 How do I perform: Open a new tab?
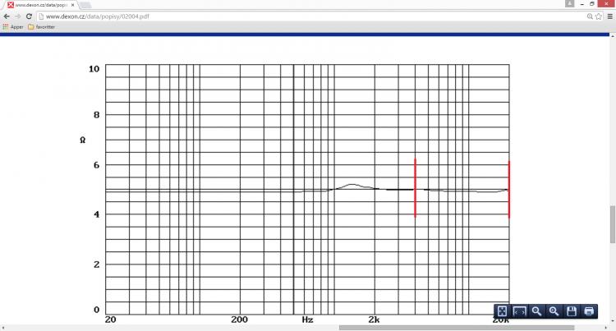tap(85, 5)
